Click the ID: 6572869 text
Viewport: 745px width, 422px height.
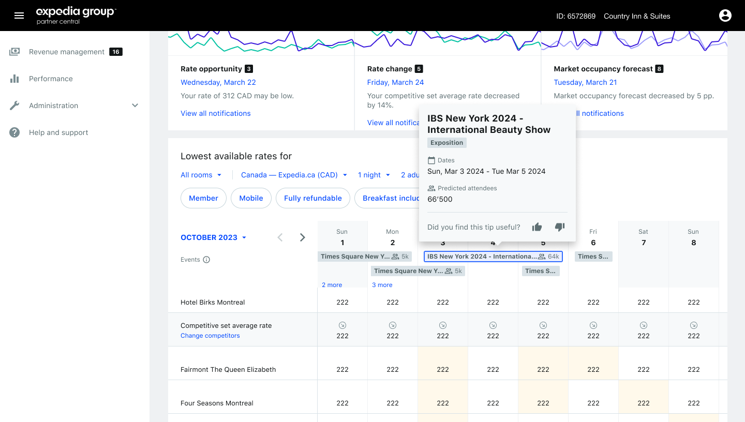[x=576, y=16]
